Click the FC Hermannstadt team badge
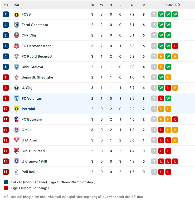Screen dimensions: 195x201 pyautogui.click(x=17, y=46)
